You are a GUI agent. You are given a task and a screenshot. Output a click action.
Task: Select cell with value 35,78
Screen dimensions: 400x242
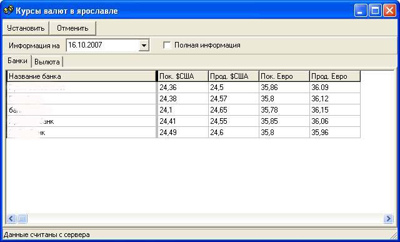tap(284, 110)
